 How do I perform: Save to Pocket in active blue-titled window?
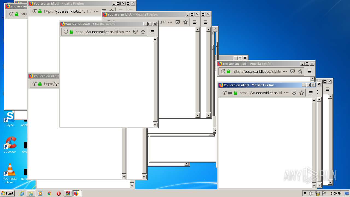tap(294, 93)
